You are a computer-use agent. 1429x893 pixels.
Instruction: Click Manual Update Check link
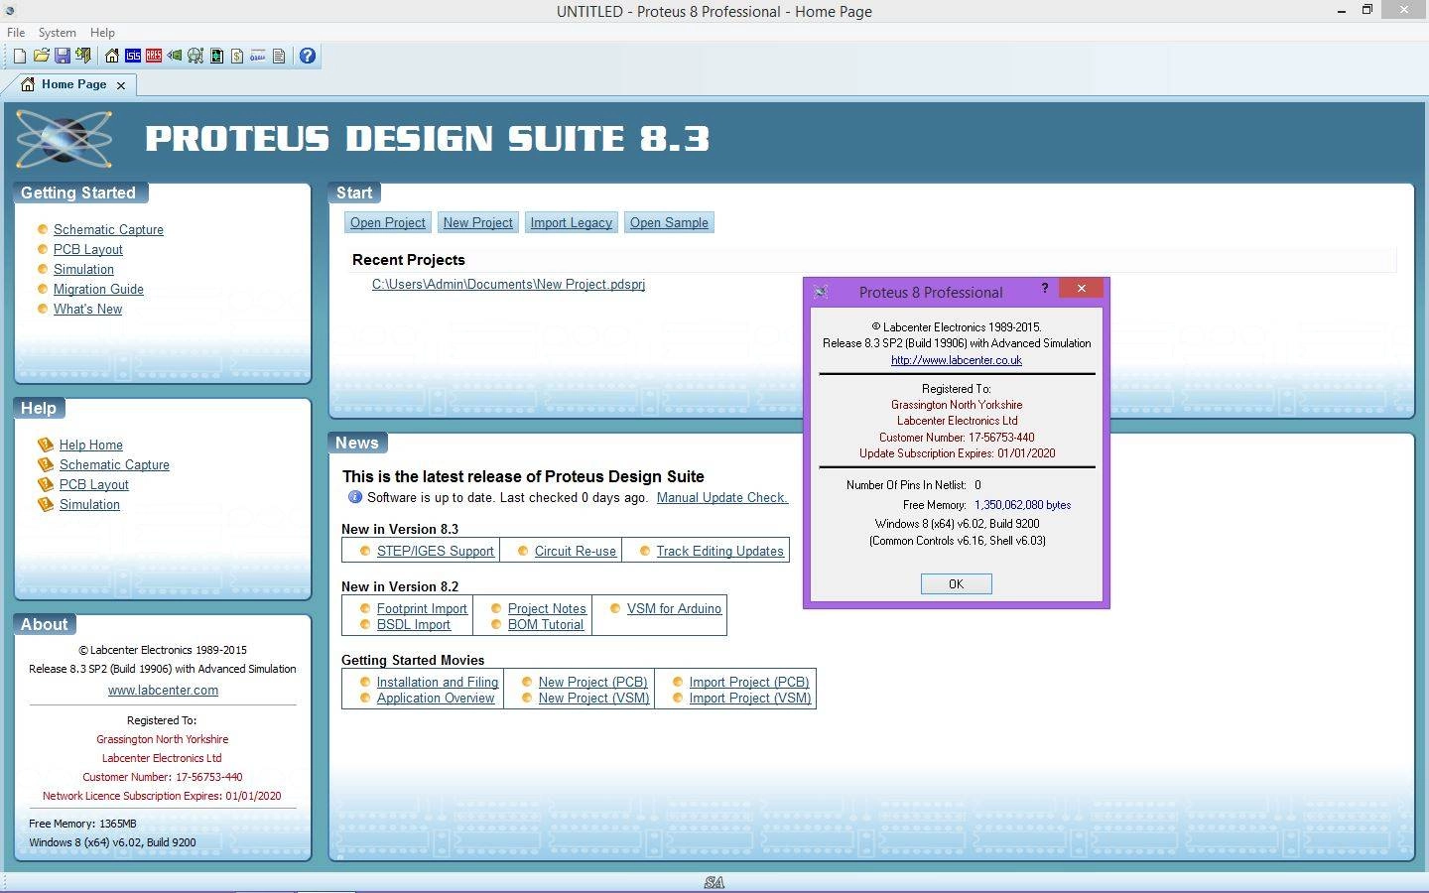721,497
